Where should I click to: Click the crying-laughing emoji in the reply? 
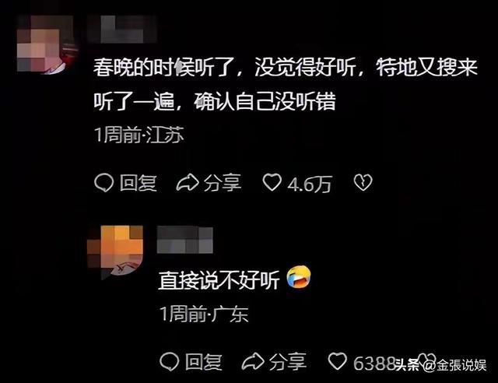[x=299, y=276]
